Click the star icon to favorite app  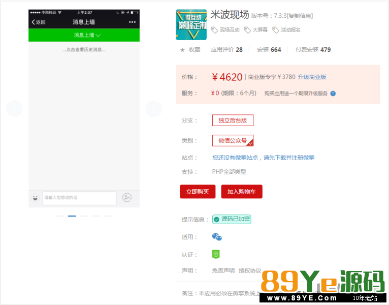[x=182, y=50]
